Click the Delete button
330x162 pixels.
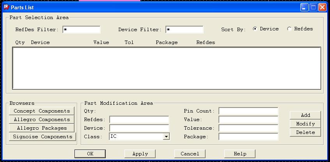(305, 132)
